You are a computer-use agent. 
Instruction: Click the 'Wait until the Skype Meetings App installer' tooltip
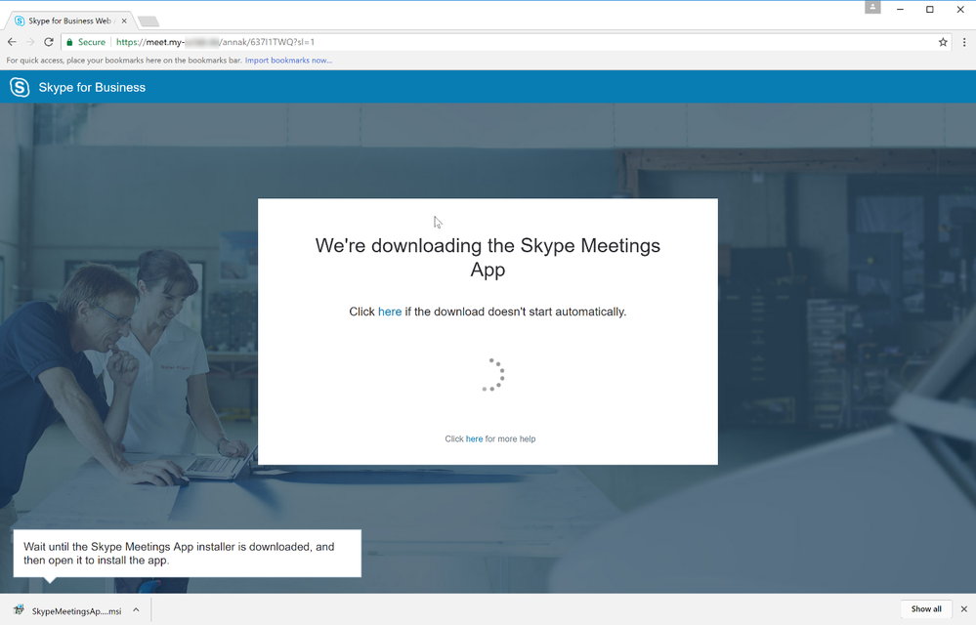point(187,554)
